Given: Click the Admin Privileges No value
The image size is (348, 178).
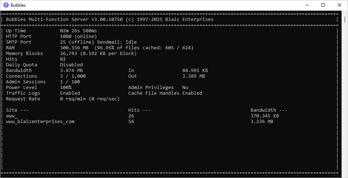Looking at the screenshot, I should point(185,88).
